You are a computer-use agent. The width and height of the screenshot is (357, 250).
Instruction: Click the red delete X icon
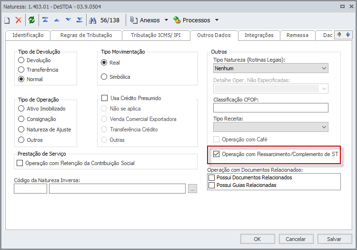tap(19, 20)
